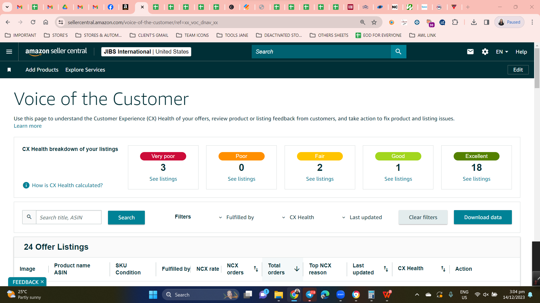This screenshot has width=540, height=303.
Task: Open the Seller Central hamburger menu
Action: coord(9,52)
